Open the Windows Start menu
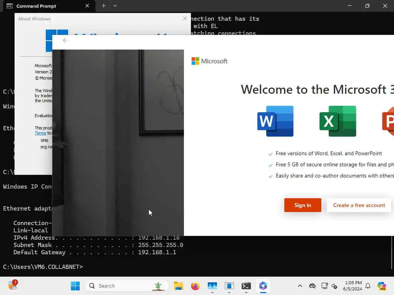 [x=75, y=286]
